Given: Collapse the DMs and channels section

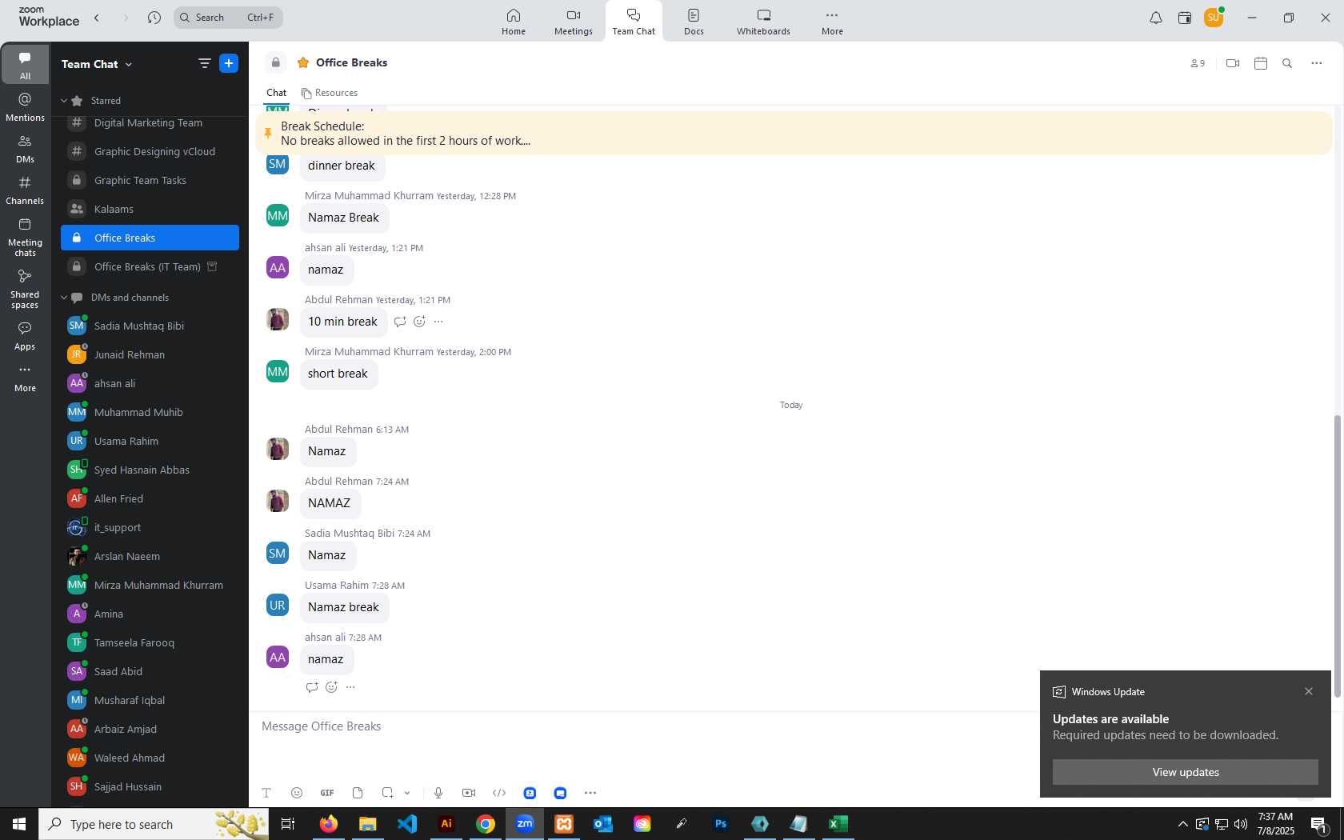Looking at the screenshot, I should (x=64, y=298).
